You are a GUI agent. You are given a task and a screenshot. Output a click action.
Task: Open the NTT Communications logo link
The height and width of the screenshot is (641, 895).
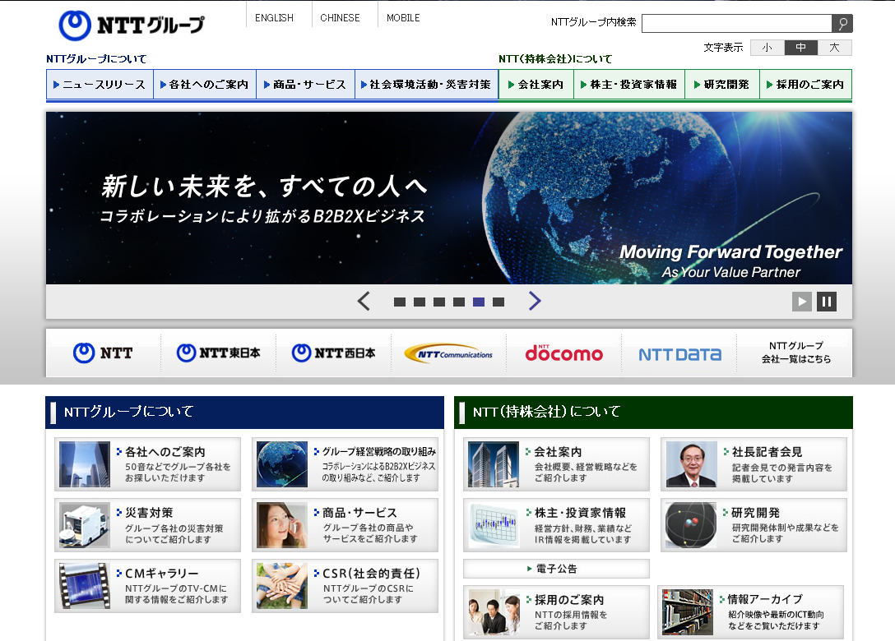(x=448, y=353)
